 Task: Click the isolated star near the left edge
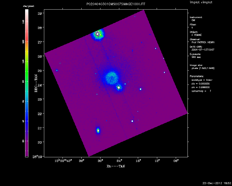57,71
